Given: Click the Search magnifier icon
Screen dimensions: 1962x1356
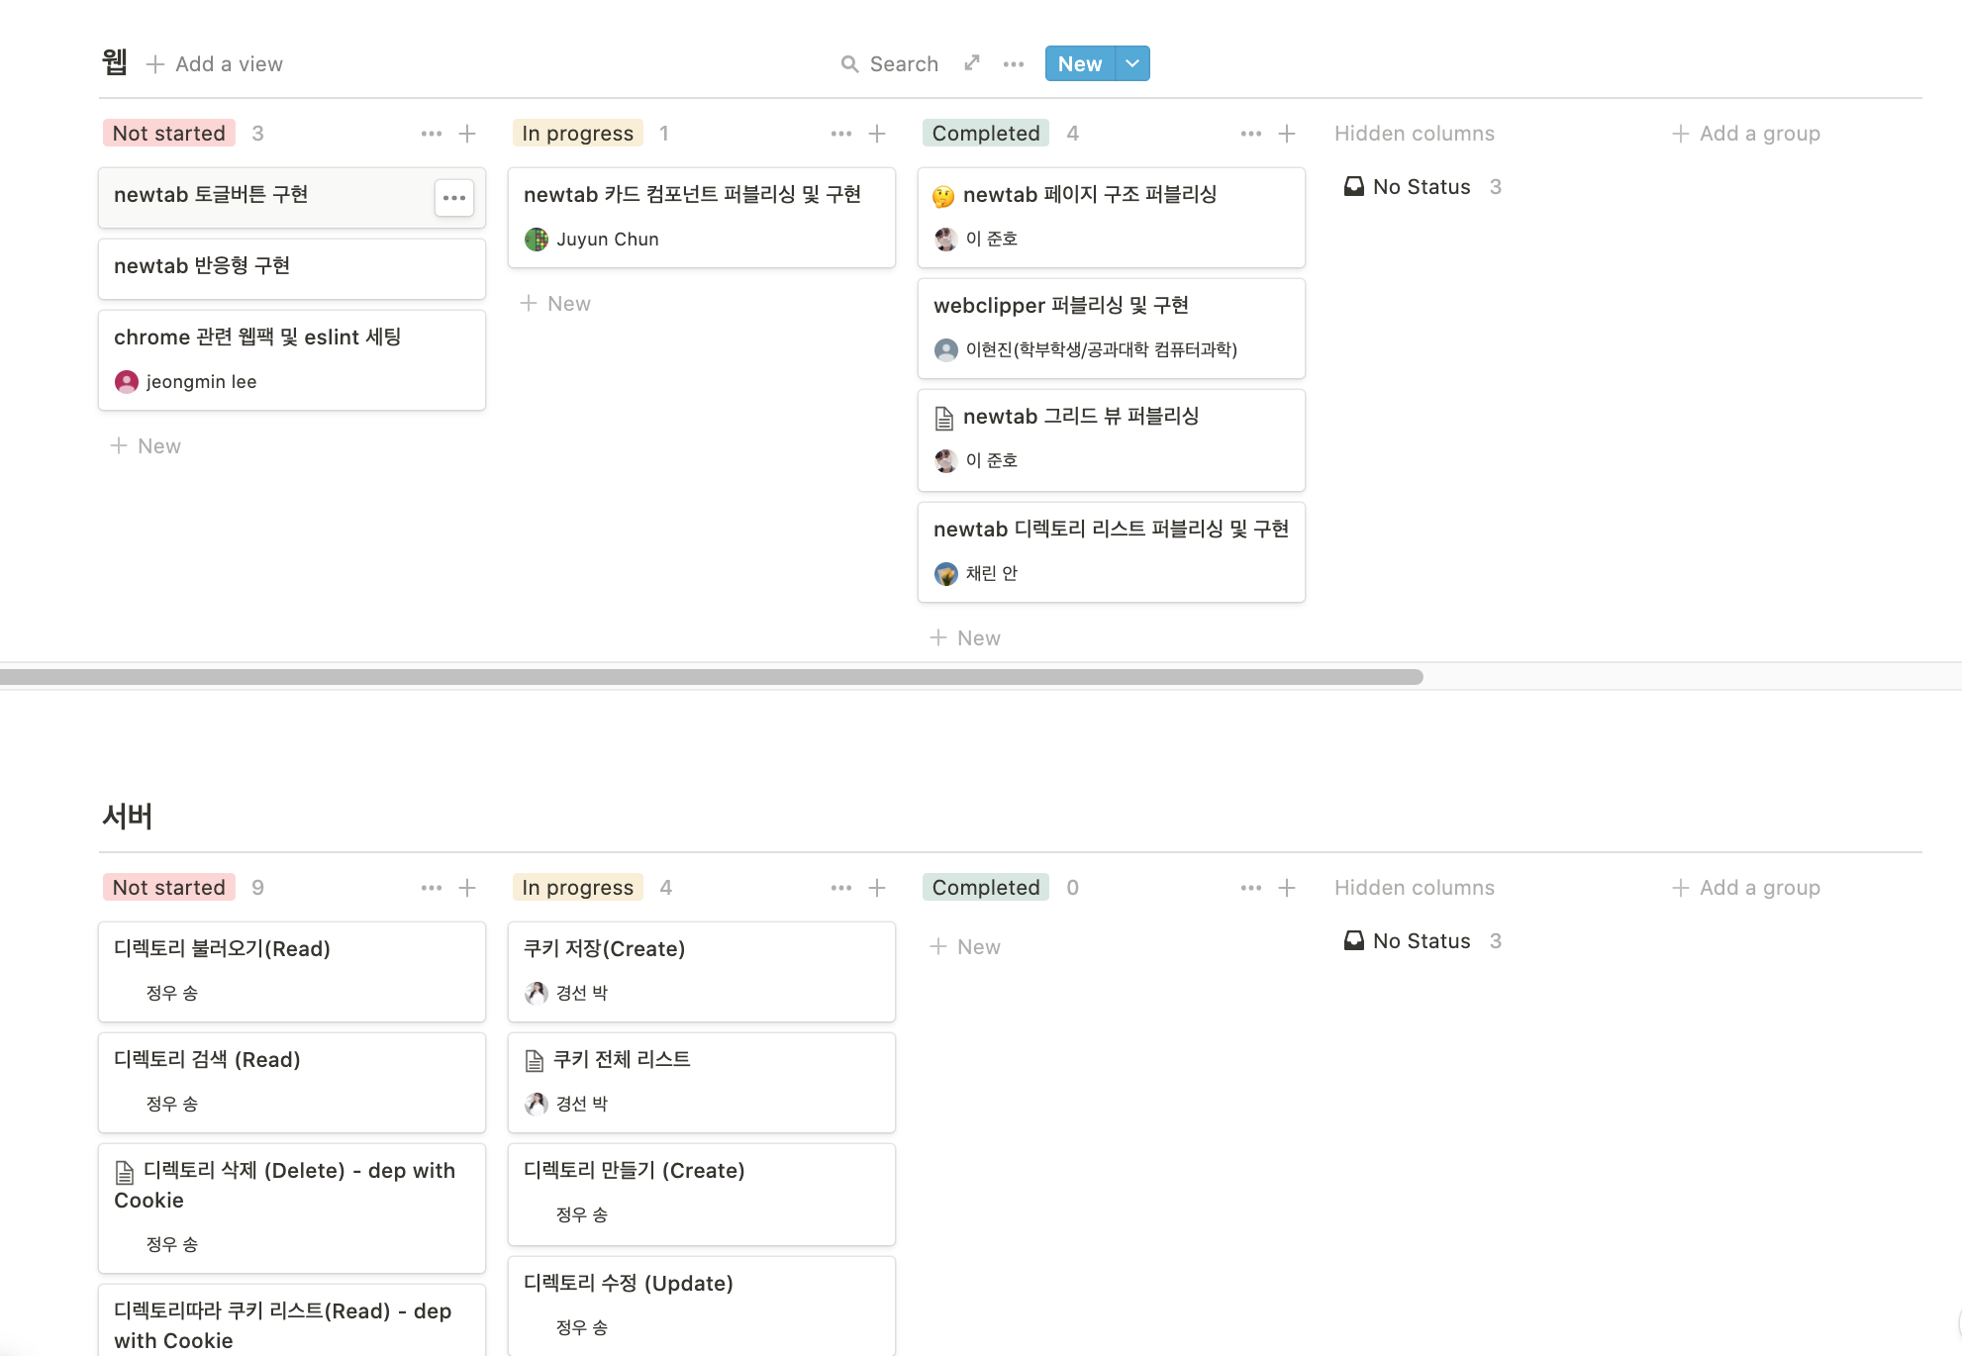Looking at the screenshot, I should [849, 64].
